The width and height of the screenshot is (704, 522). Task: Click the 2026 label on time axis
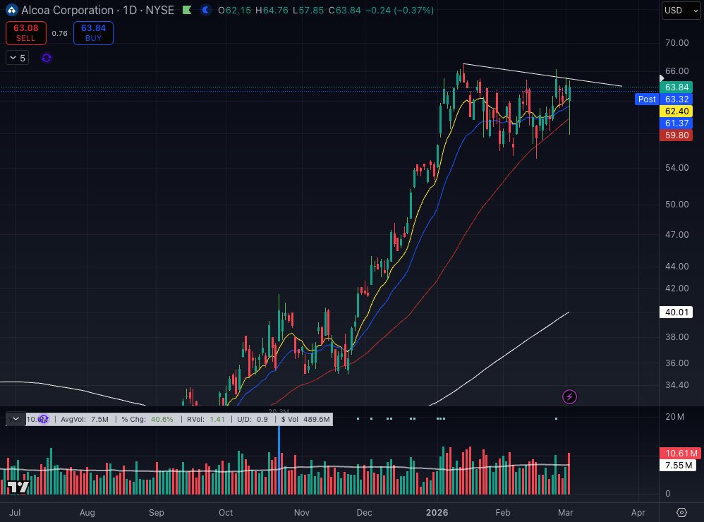click(x=437, y=513)
